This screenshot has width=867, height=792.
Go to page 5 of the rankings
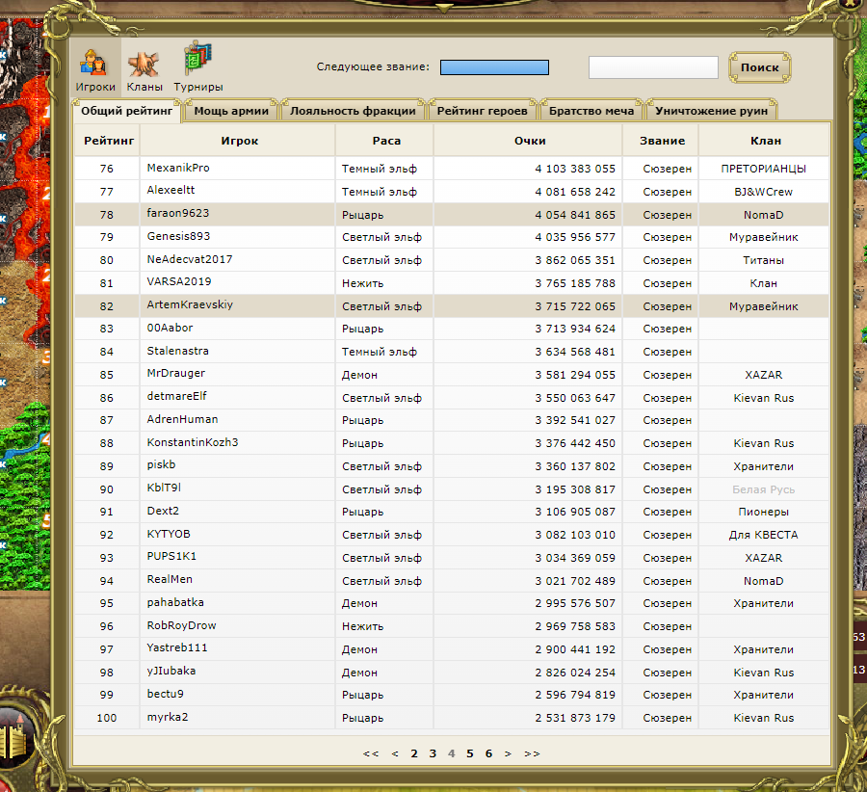(x=470, y=753)
